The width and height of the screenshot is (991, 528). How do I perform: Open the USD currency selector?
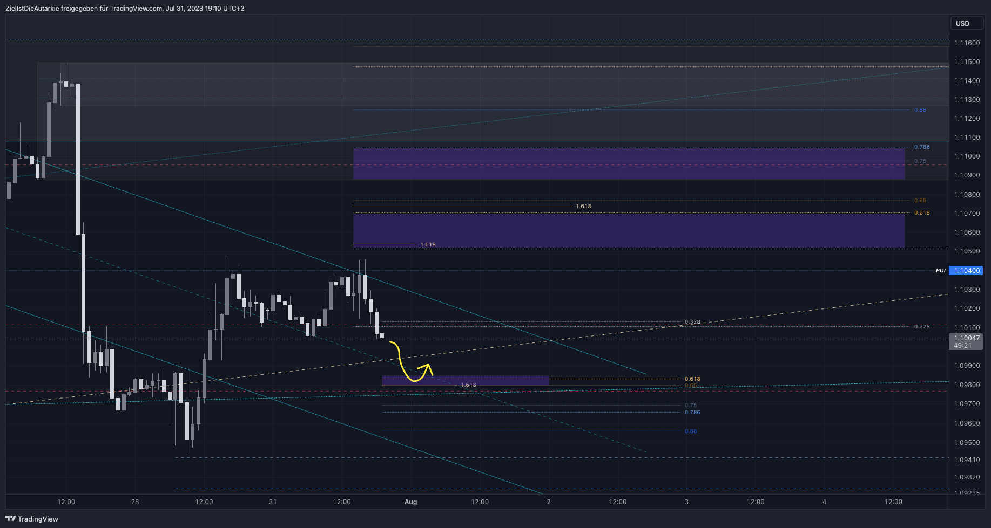(967, 23)
